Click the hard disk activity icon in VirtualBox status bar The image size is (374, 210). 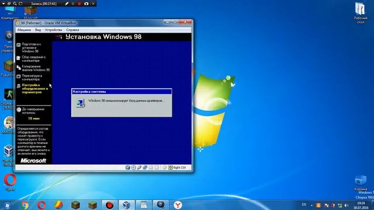pyautogui.click(x=128, y=167)
